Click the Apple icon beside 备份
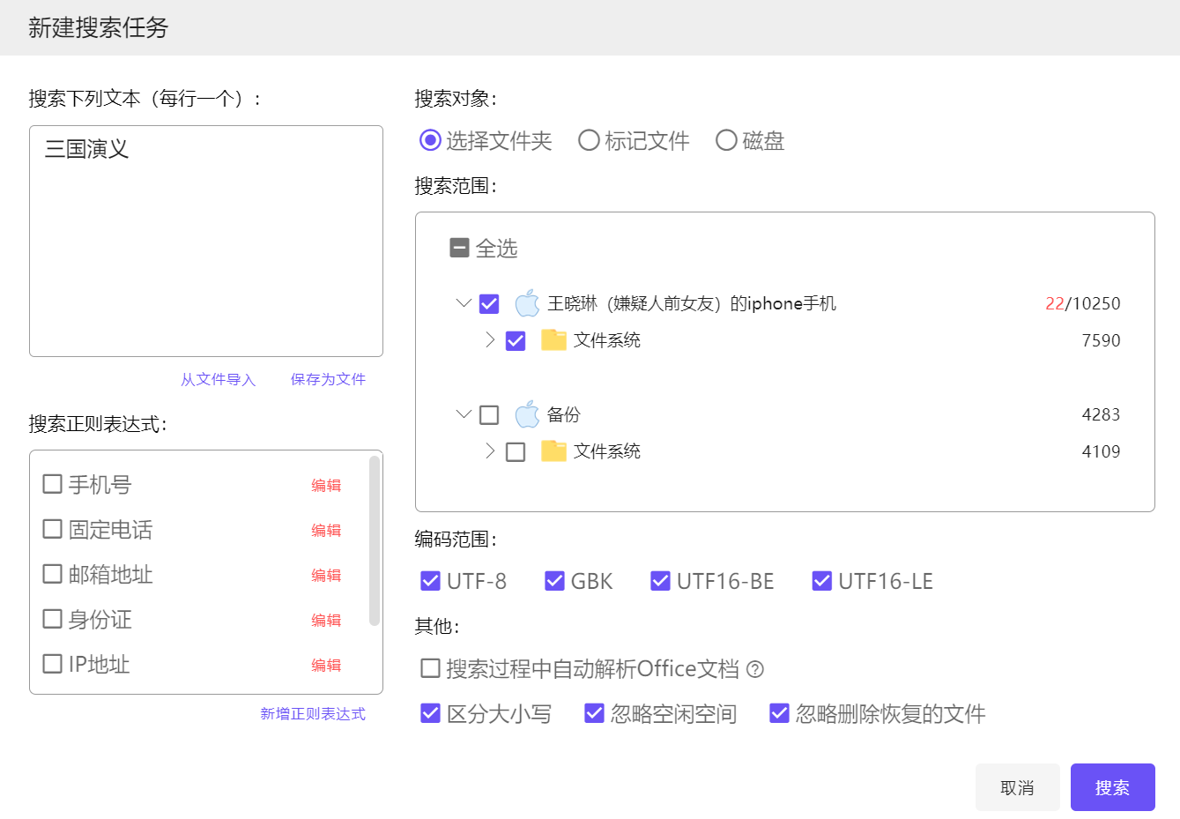This screenshot has height=819, width=1180. point(527,414)
